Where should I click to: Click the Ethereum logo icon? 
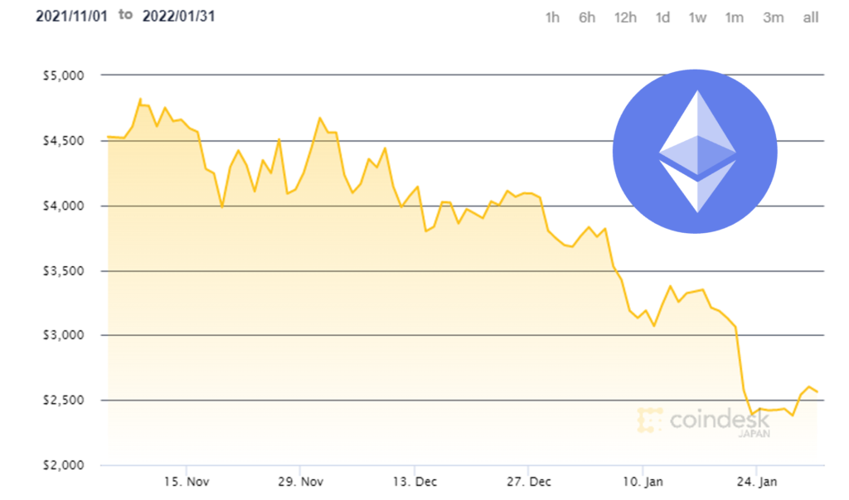click(695, 151)
